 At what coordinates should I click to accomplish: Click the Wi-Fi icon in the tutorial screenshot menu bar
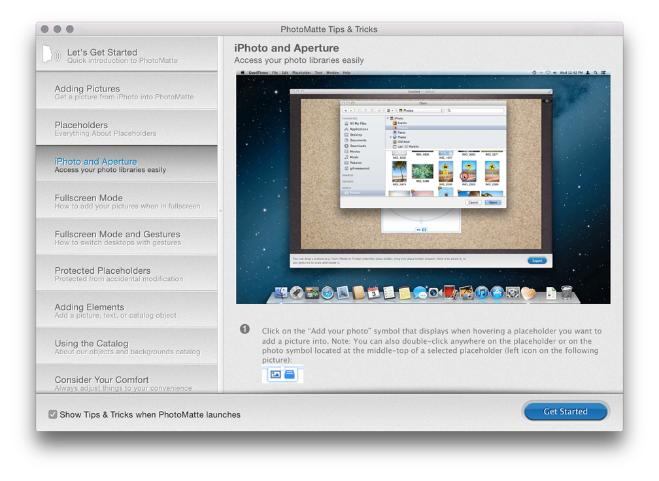tap(548, 73)
